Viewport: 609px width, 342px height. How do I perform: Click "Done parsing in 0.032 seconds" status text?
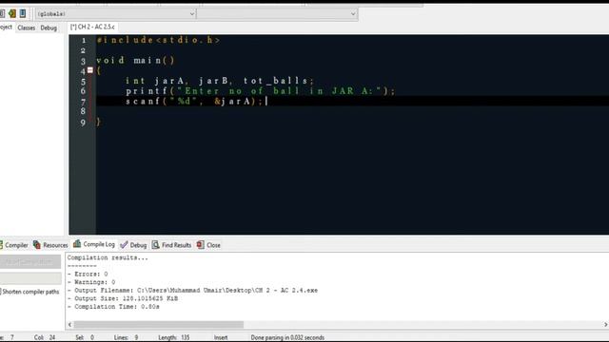point(287,338)
